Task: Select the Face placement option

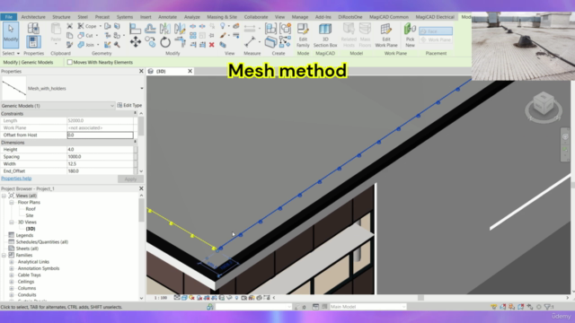Action: point(436,31)
